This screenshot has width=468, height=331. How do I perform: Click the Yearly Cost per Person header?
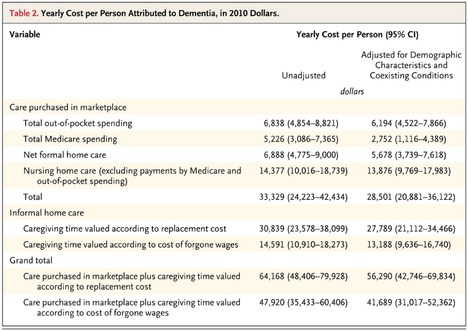357,34
